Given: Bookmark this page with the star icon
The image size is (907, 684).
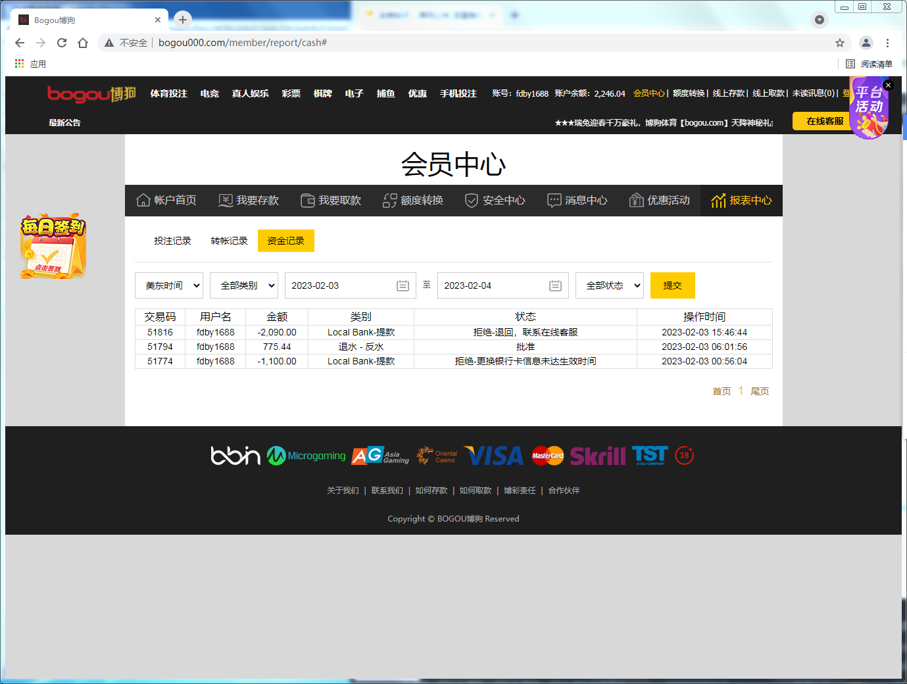Looking at the screenshot, I should [x=840, y=43].
